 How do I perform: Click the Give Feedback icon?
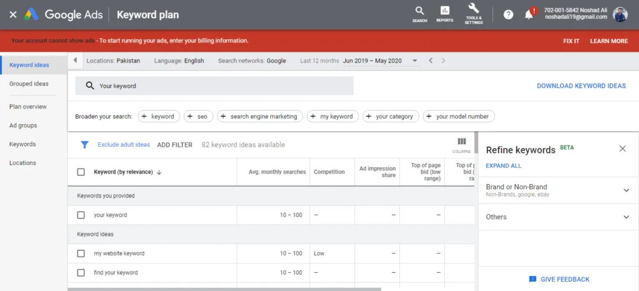(532, 279)
